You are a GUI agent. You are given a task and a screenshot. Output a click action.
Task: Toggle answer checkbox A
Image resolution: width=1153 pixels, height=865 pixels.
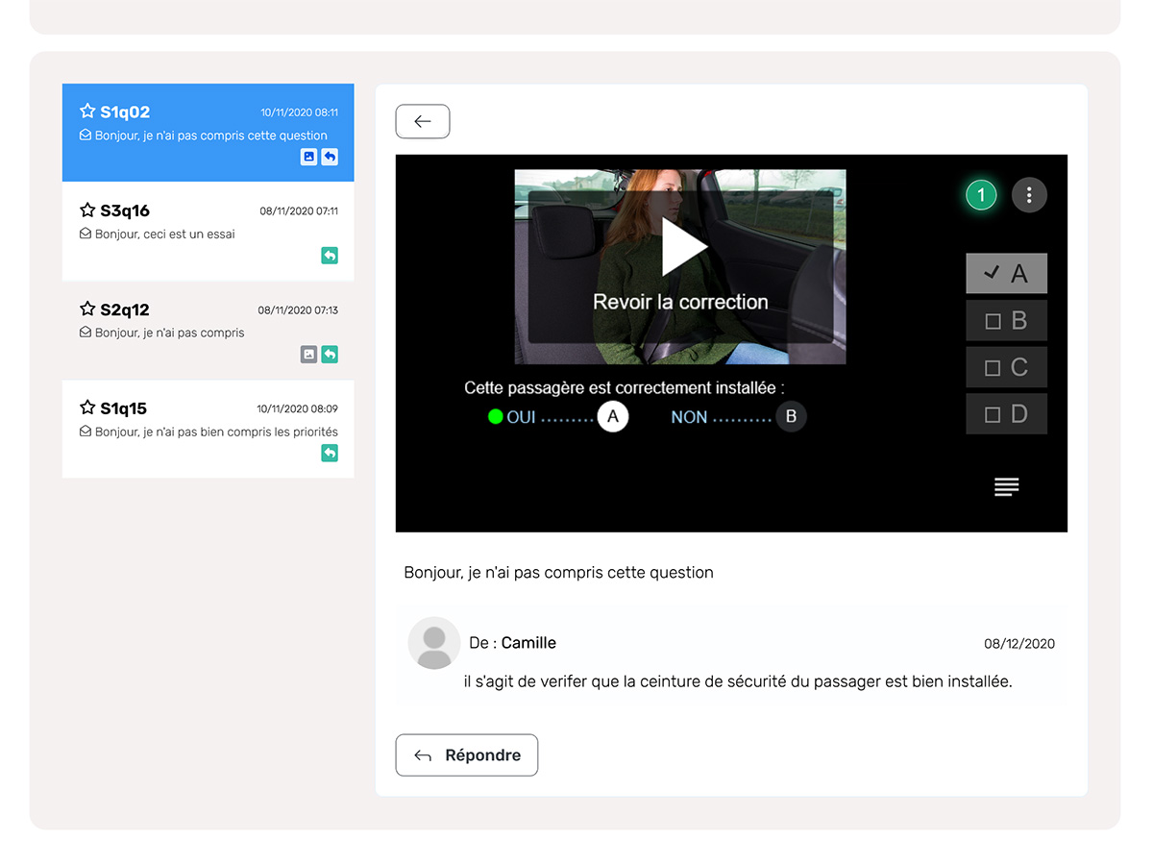(x=1006, y=274)
